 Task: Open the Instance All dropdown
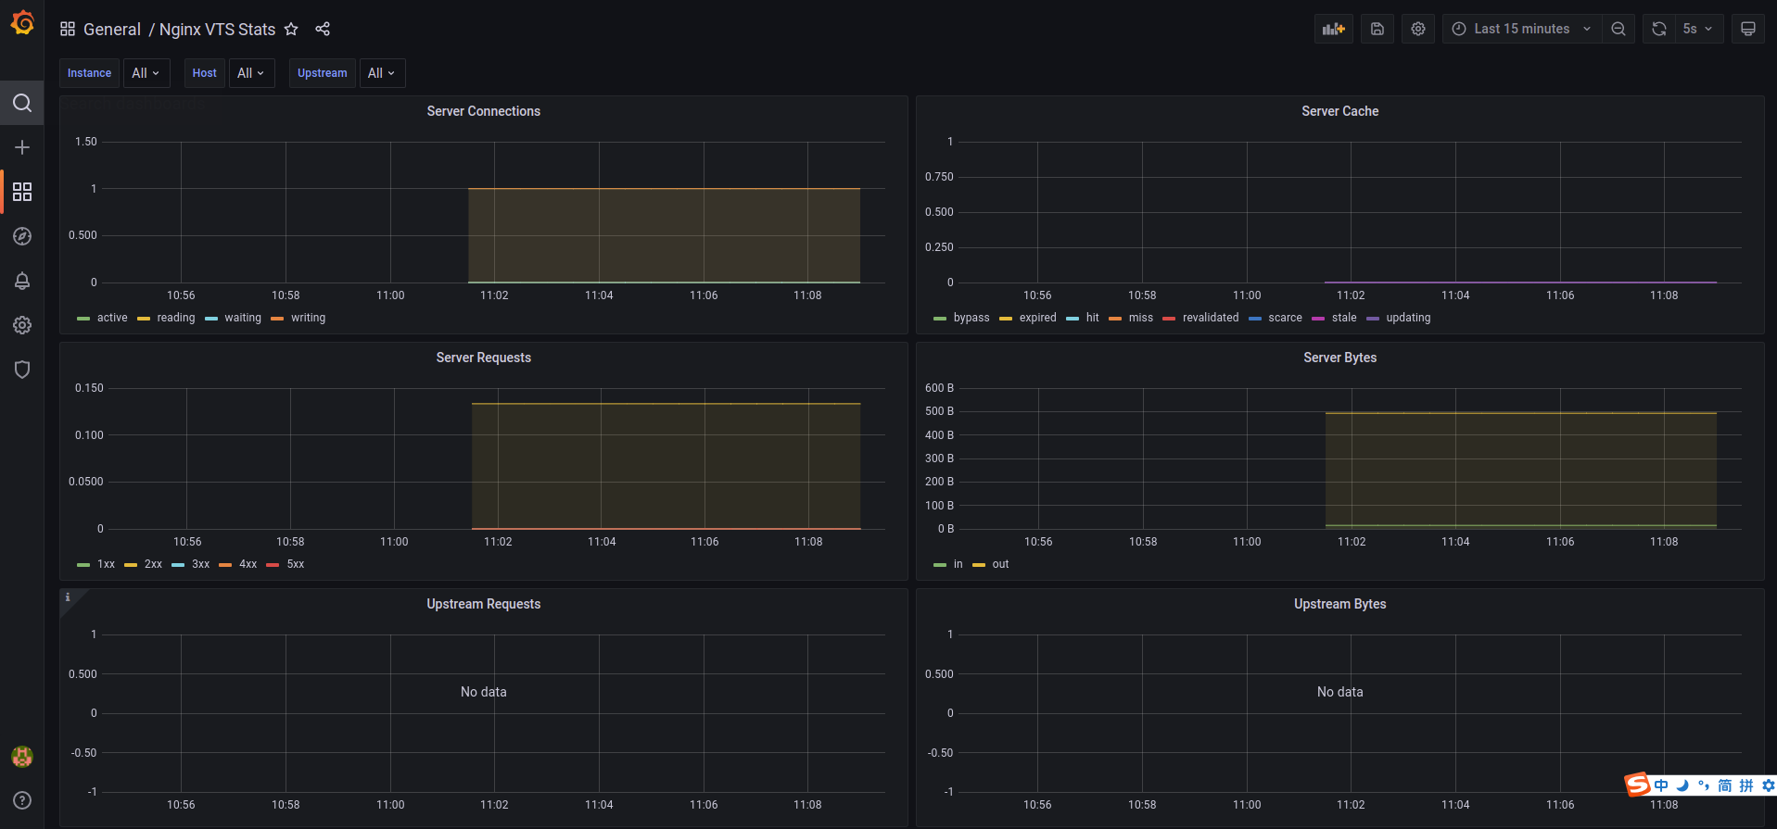coord(146,73)
